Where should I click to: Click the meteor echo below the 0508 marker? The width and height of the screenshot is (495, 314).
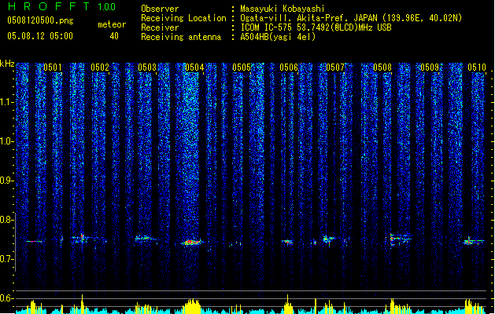(401, 239)
